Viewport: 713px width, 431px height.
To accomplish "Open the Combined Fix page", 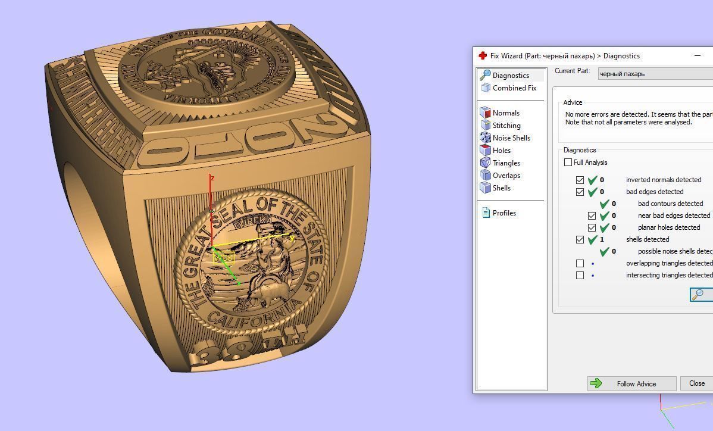I will pyautogui.click(x=513, y=88).
